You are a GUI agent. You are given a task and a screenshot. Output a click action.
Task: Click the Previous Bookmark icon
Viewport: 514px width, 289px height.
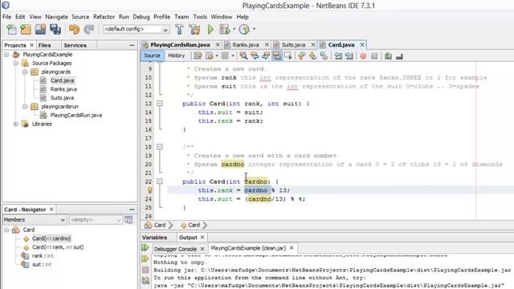(302, 55)
